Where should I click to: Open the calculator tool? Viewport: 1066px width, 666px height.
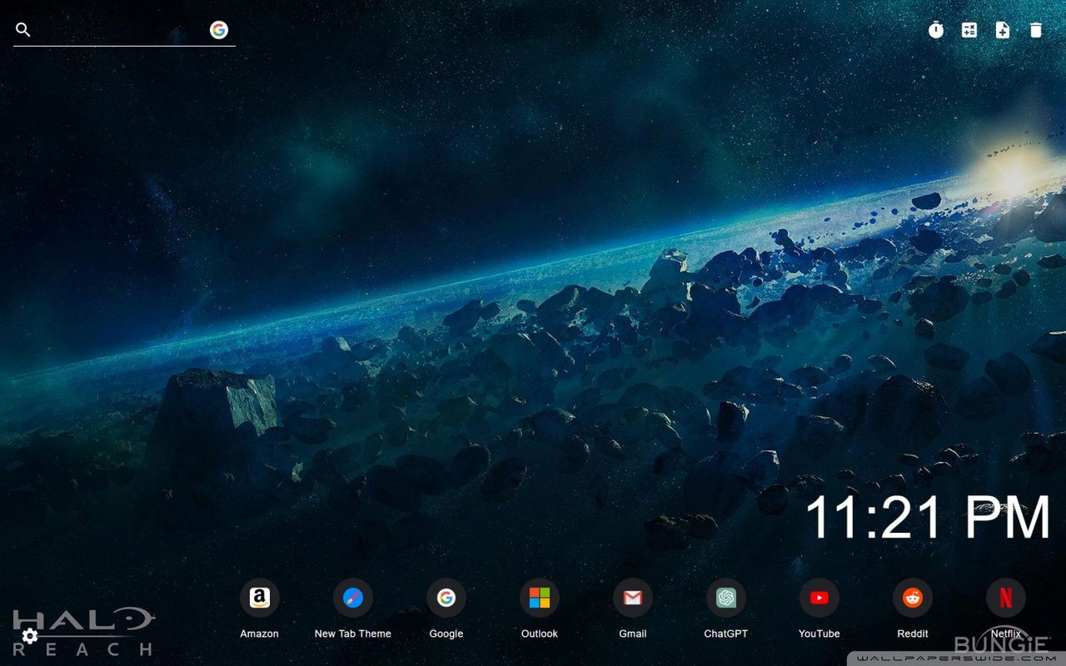(x=969, y=30)
